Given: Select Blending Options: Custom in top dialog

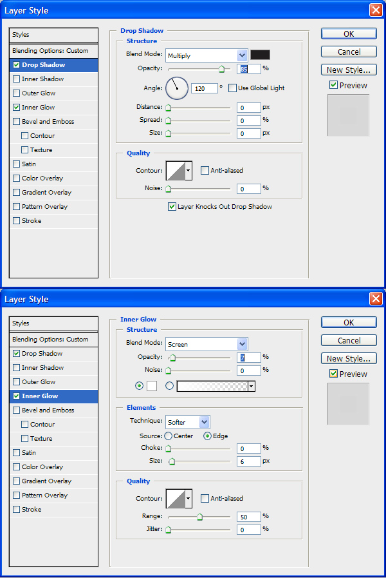Looking at the screenshot, I should pyautogui.click(x=54, y=50).
